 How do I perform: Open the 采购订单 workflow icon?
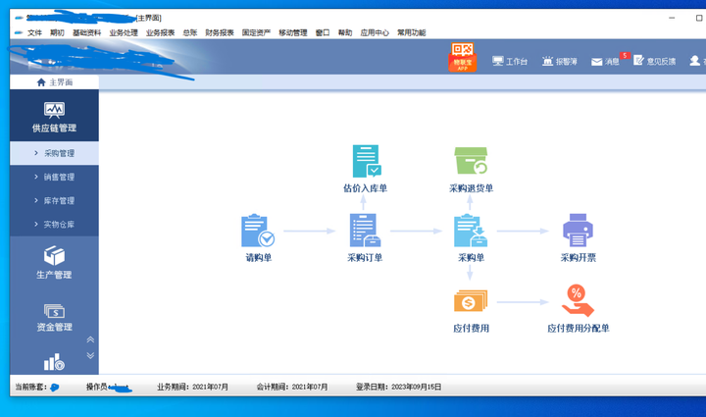pos(365,231)
